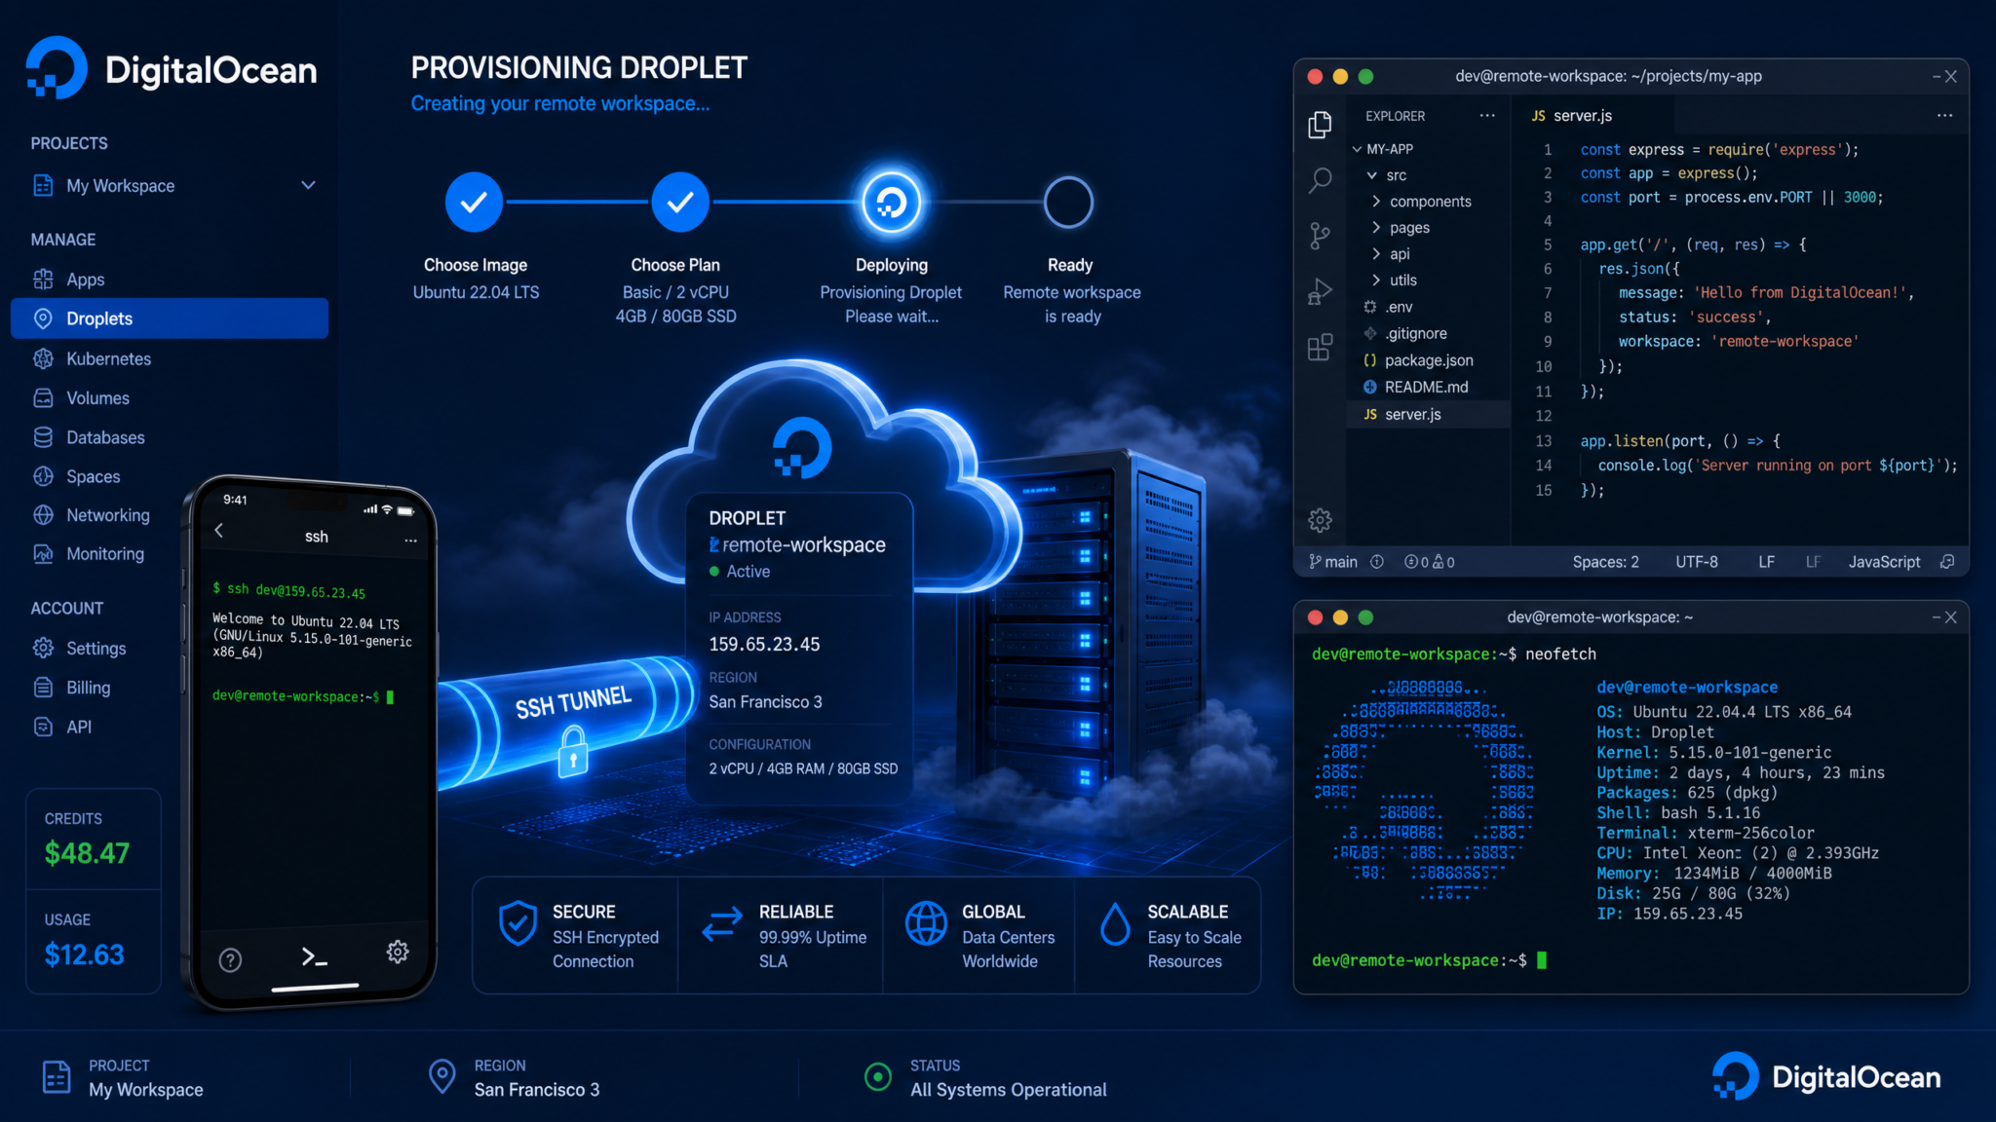Open Extensions icon in editor activity bar
The height and width of the screenshot is (1122, 1996).
(1320, 347)
